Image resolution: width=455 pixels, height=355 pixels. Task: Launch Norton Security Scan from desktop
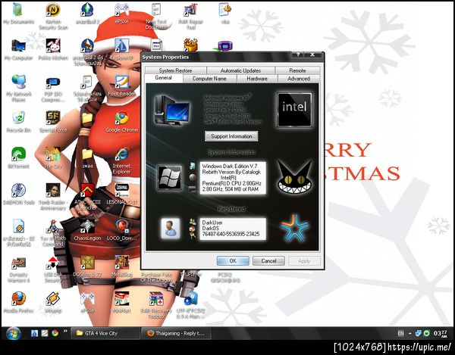53,16
